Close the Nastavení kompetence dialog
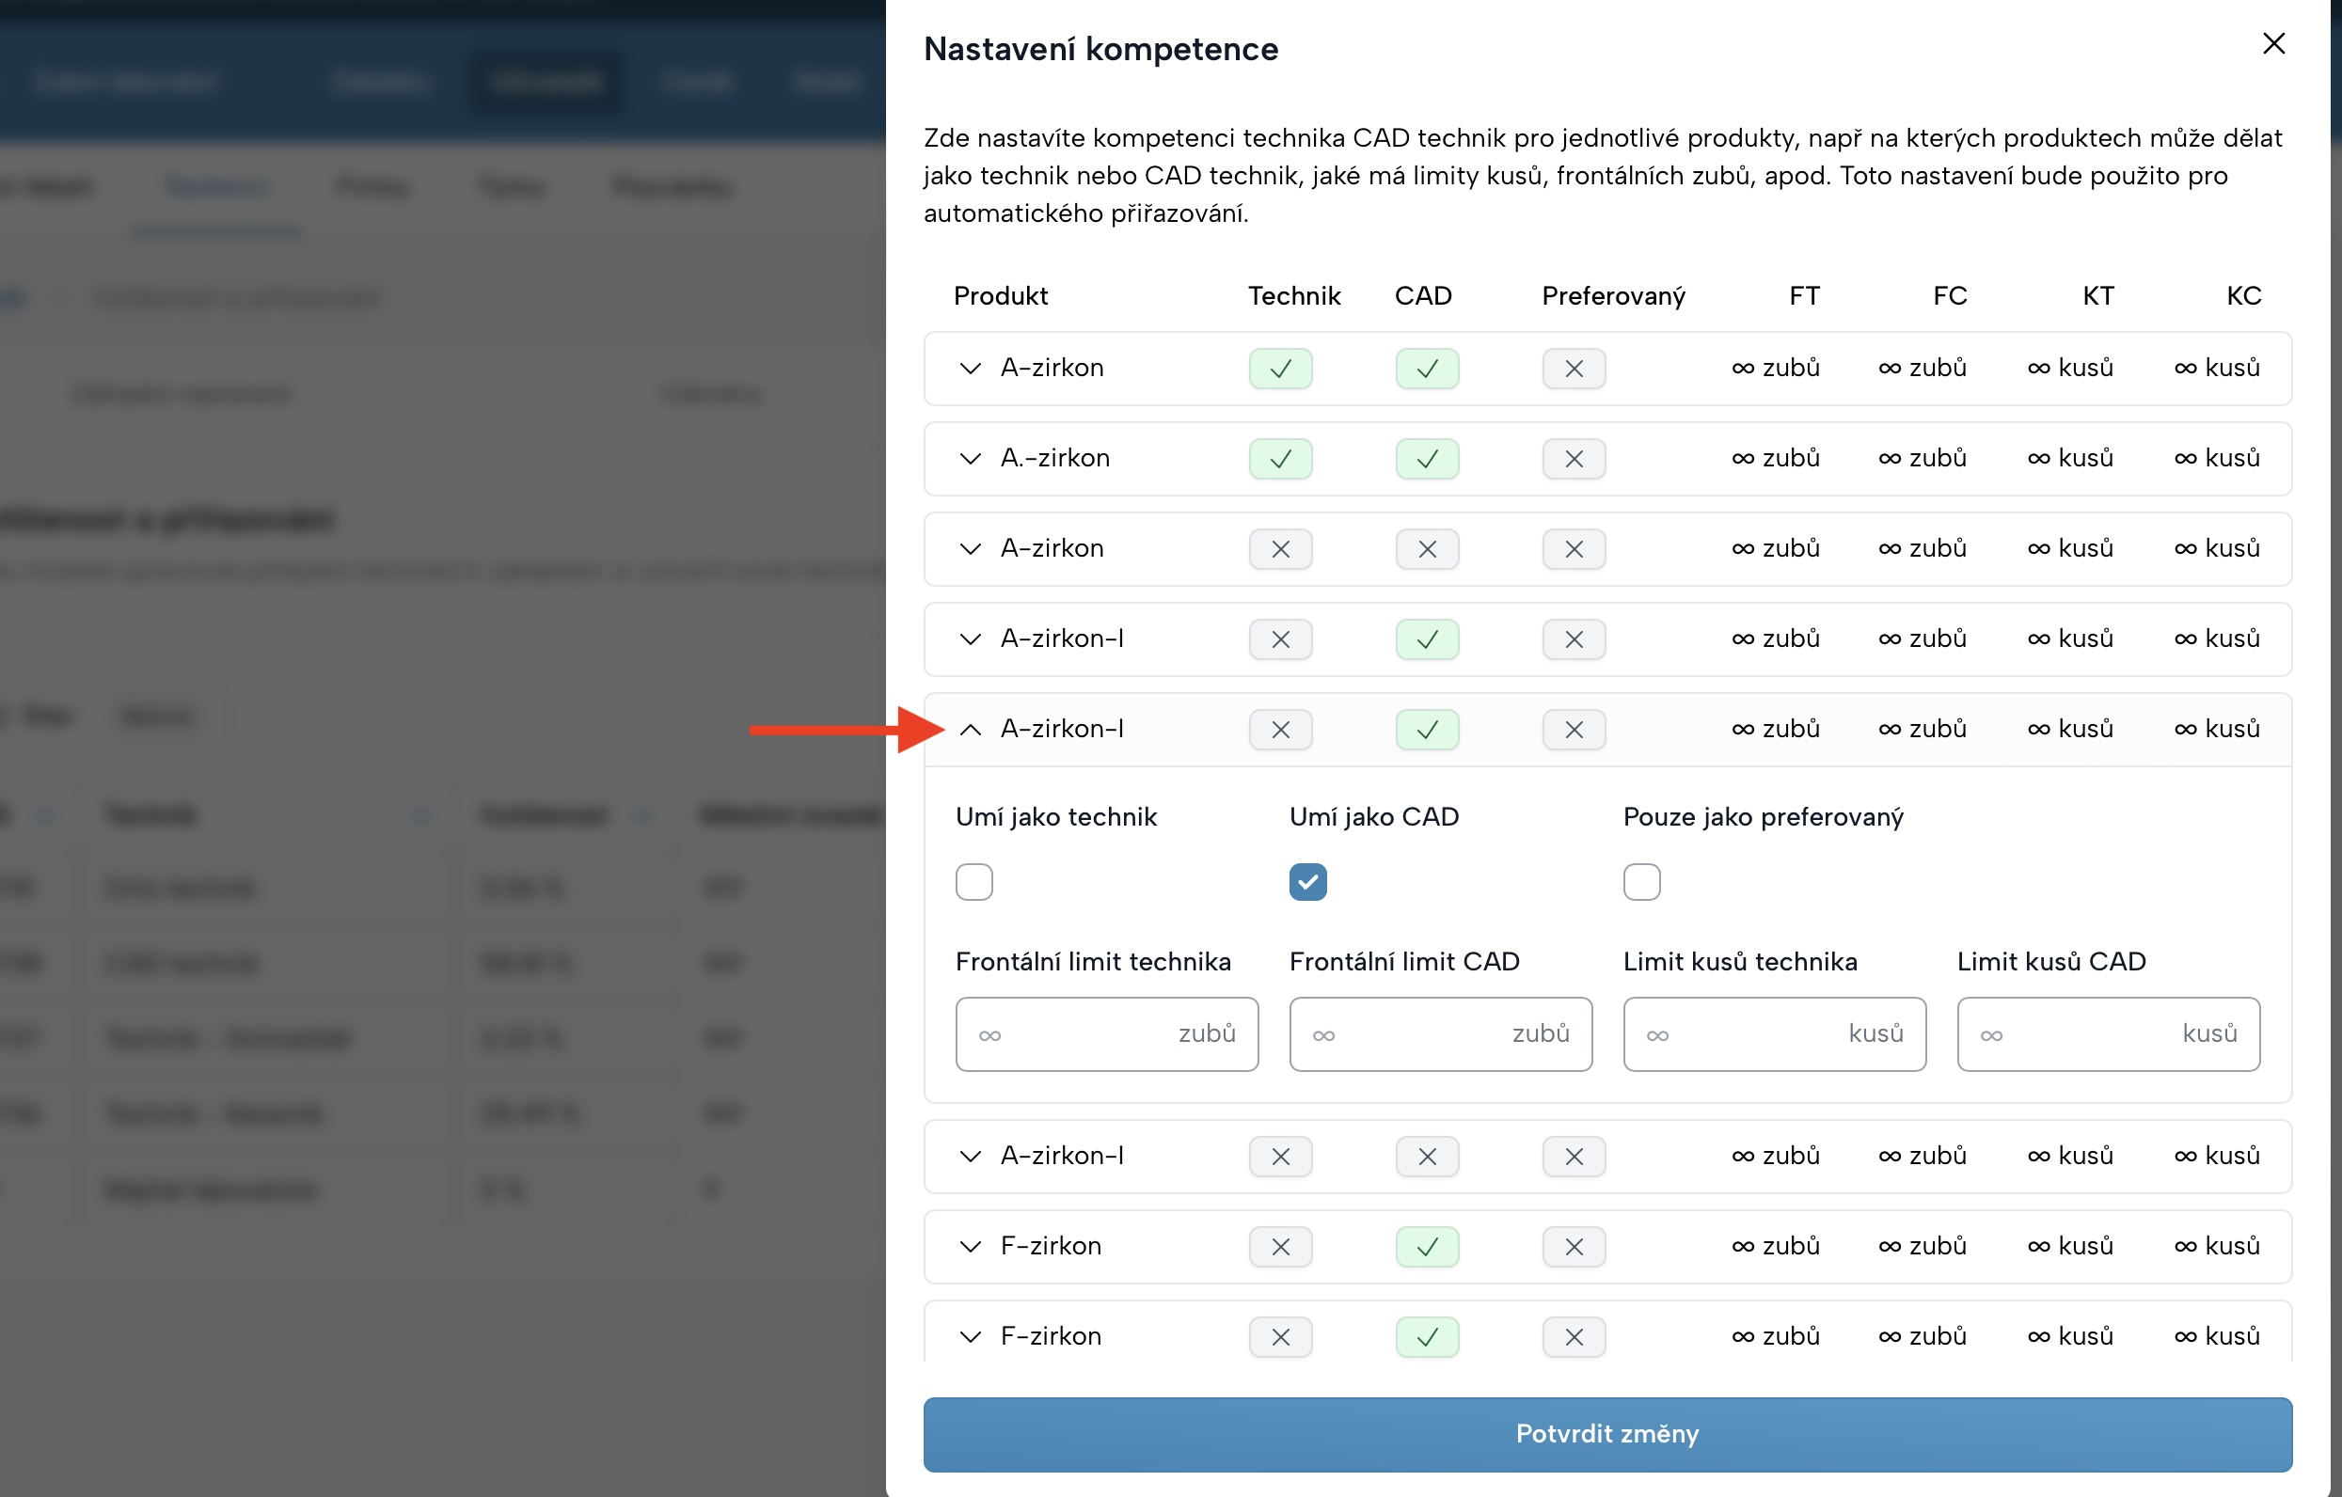 tap(2273, 44)
